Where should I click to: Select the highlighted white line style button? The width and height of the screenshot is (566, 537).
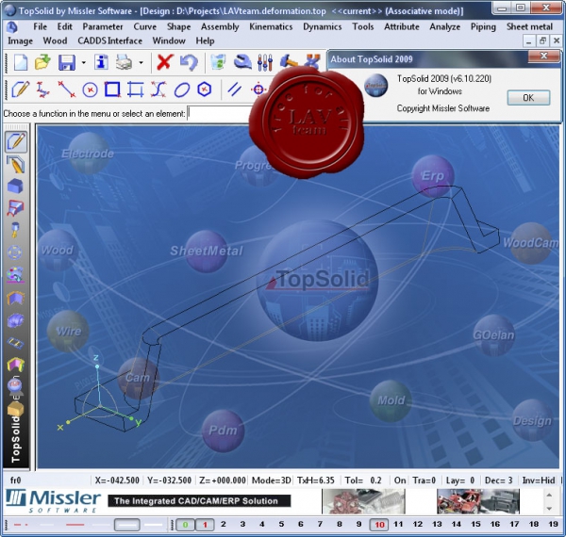point(127,525)
